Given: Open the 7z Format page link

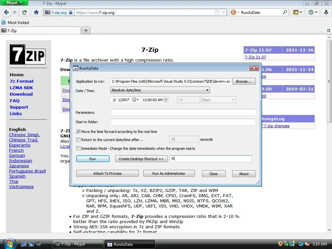Looking at the screenshot, I should (x=22, y=81).
